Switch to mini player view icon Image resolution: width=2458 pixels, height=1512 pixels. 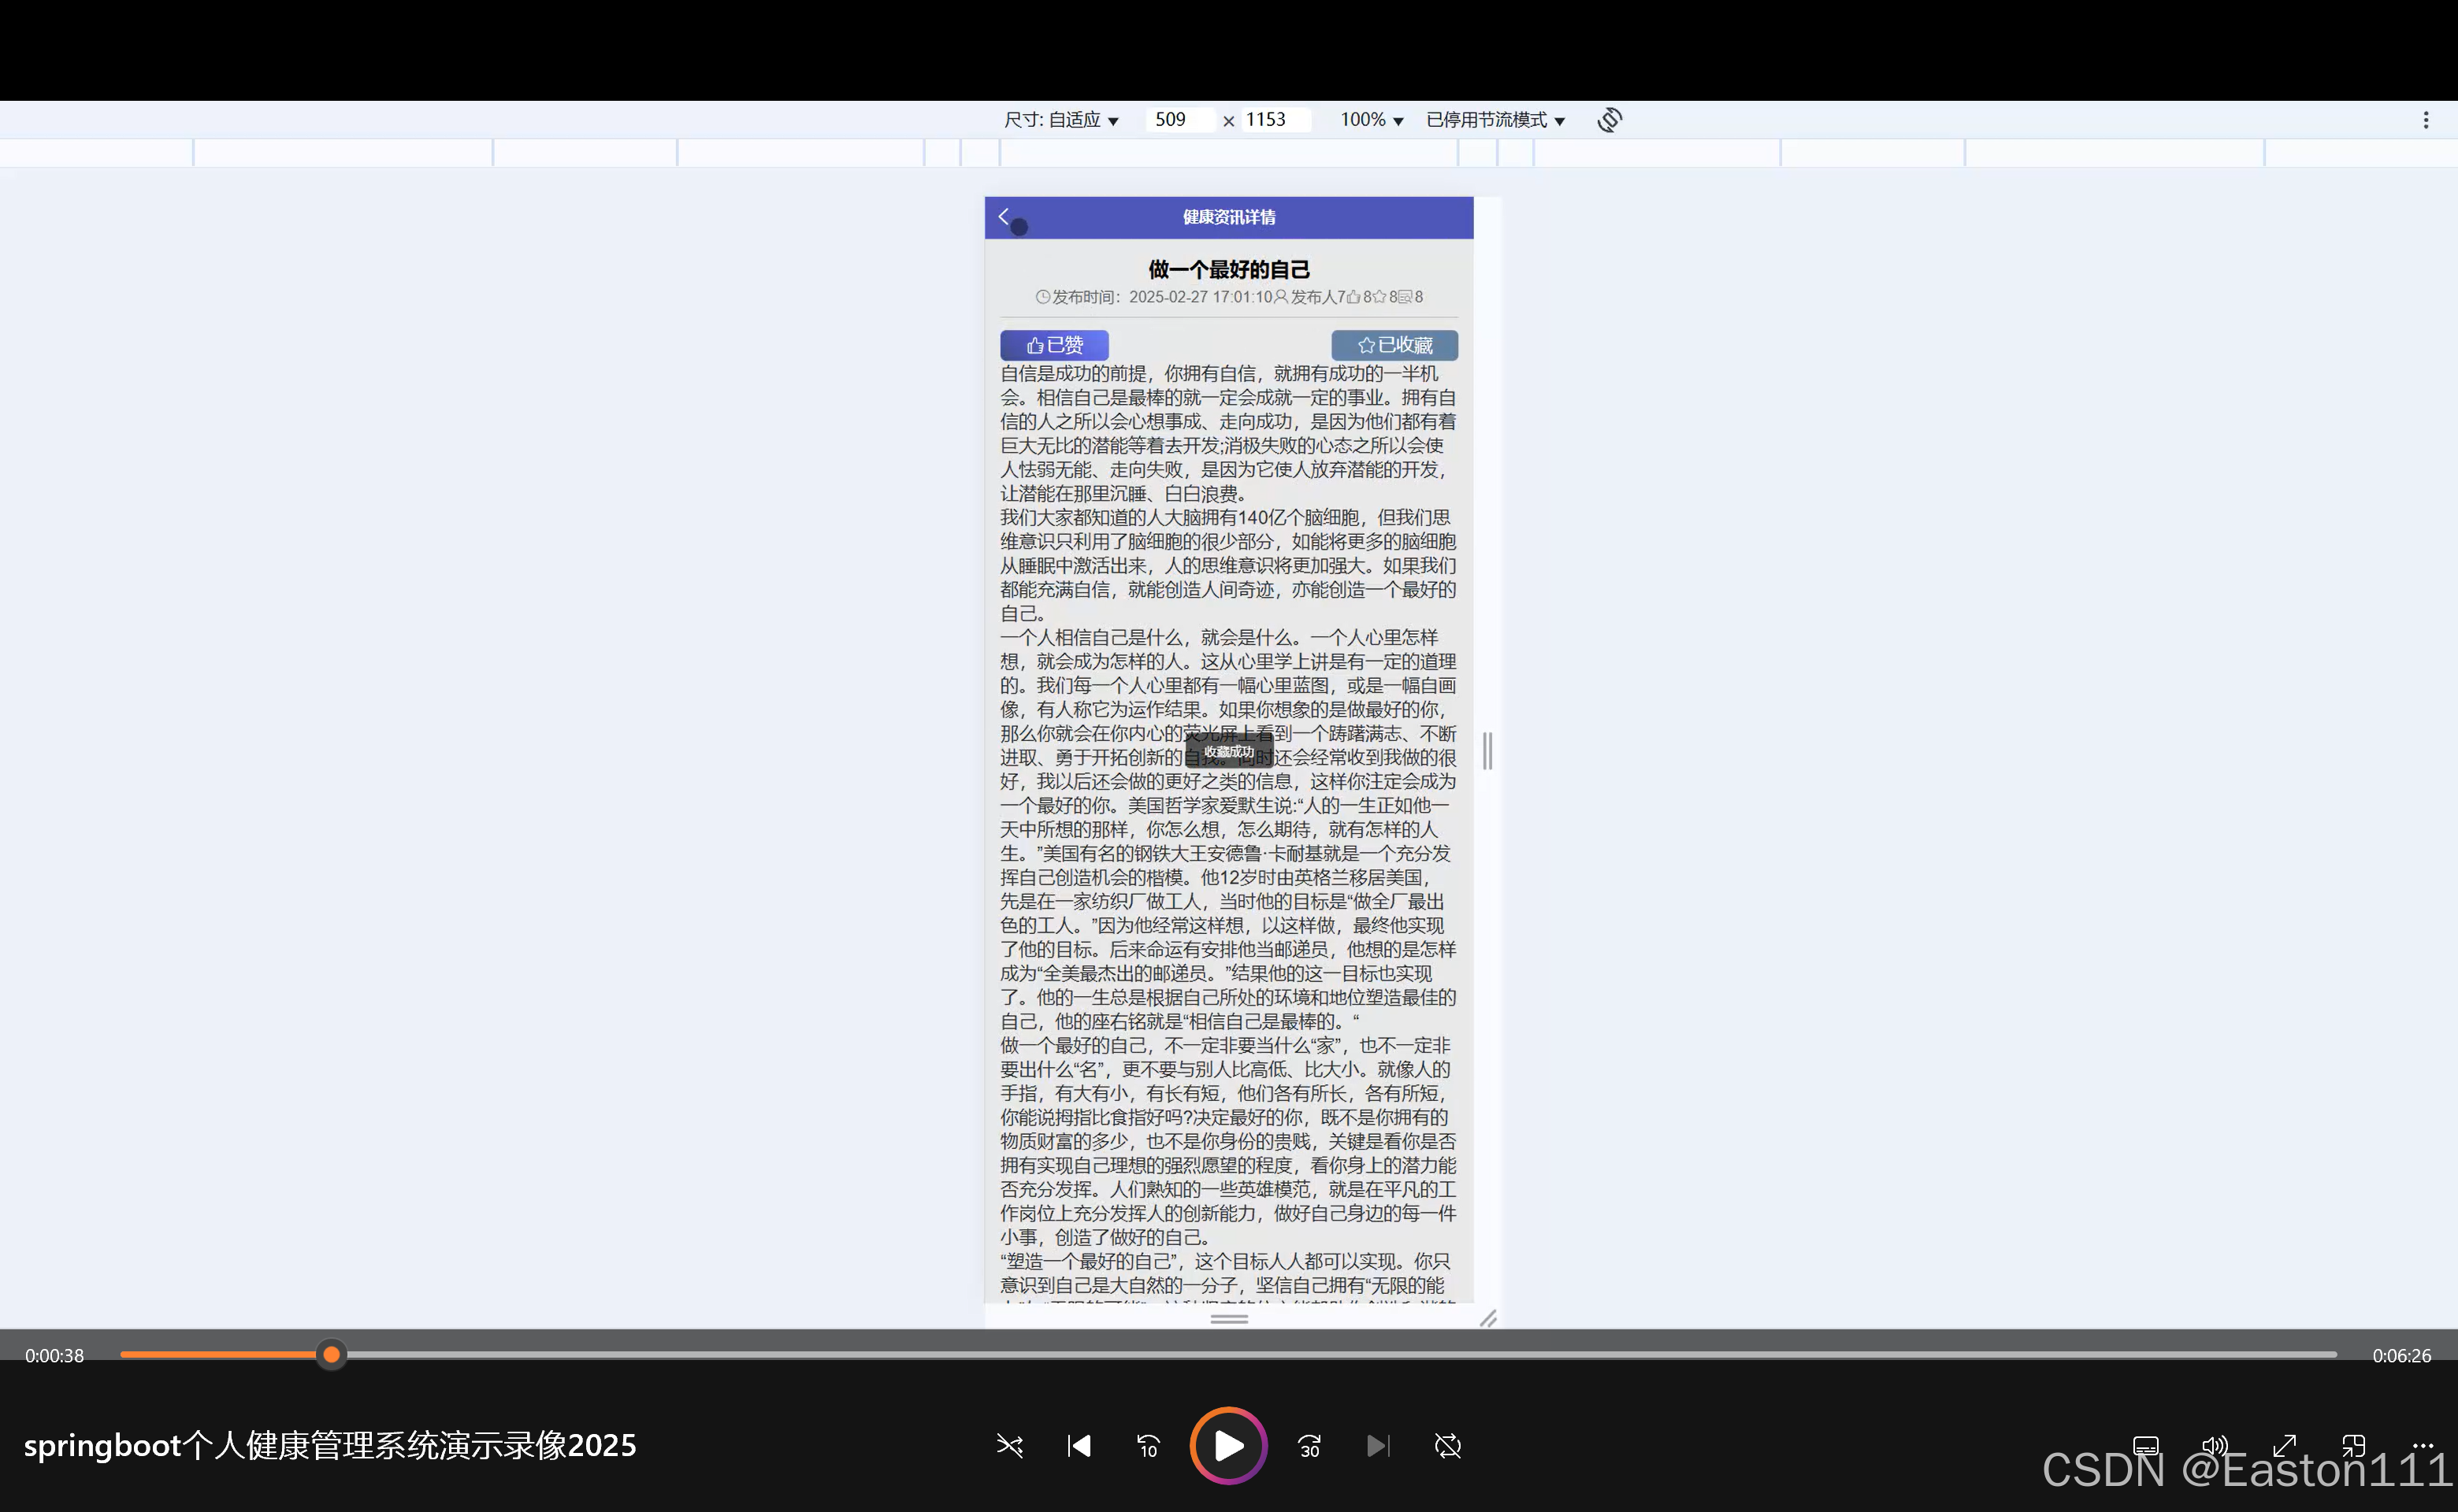coord(2353,1446)
